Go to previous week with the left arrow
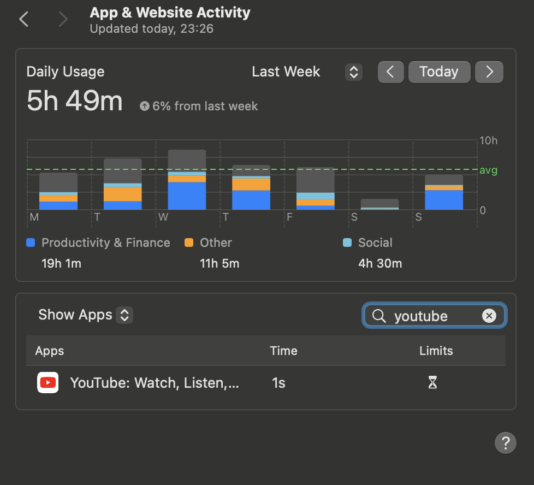 click(390, 72)
